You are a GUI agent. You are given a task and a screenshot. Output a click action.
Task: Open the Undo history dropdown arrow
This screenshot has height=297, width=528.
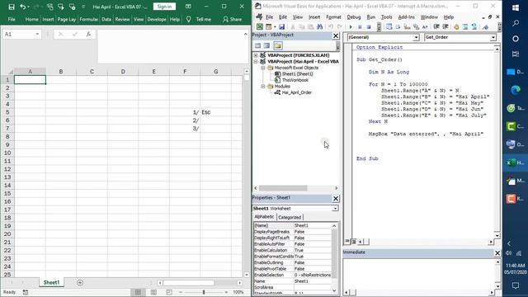pos(28,7)
